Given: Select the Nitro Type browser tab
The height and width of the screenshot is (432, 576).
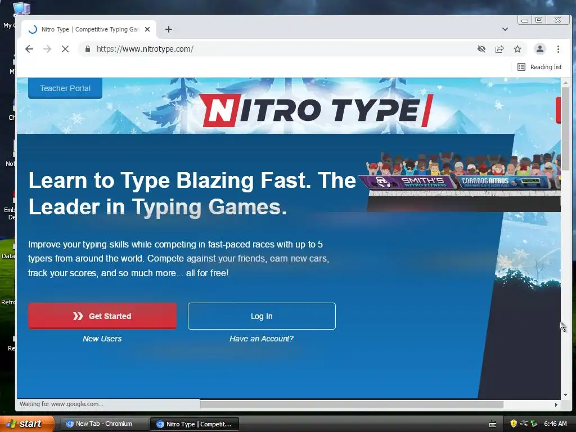Looking at the screenshot, I should click(x=89, y=29).
